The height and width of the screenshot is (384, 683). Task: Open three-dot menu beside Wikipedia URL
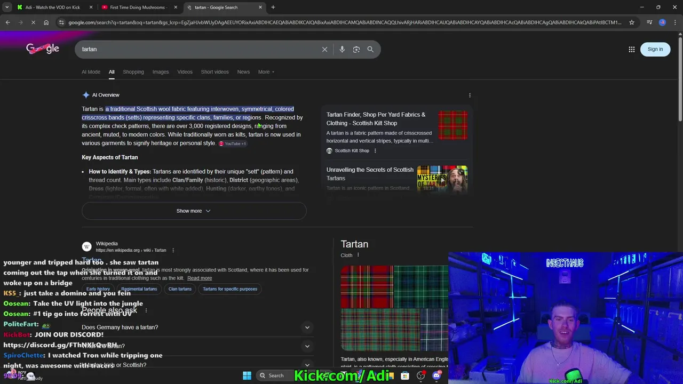[173, 250]
